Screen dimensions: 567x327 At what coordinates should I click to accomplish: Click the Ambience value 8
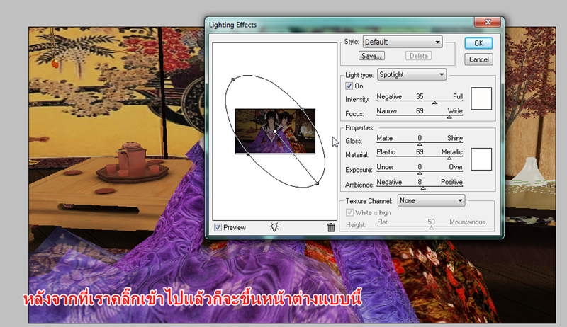[420, 182]
